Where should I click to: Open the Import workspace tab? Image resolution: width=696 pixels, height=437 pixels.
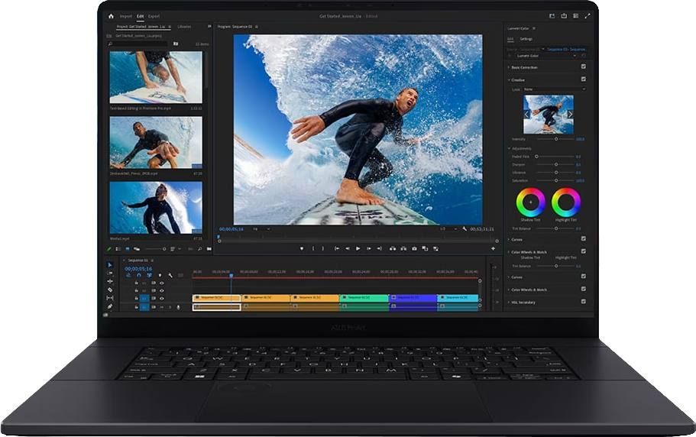(125, 16)
